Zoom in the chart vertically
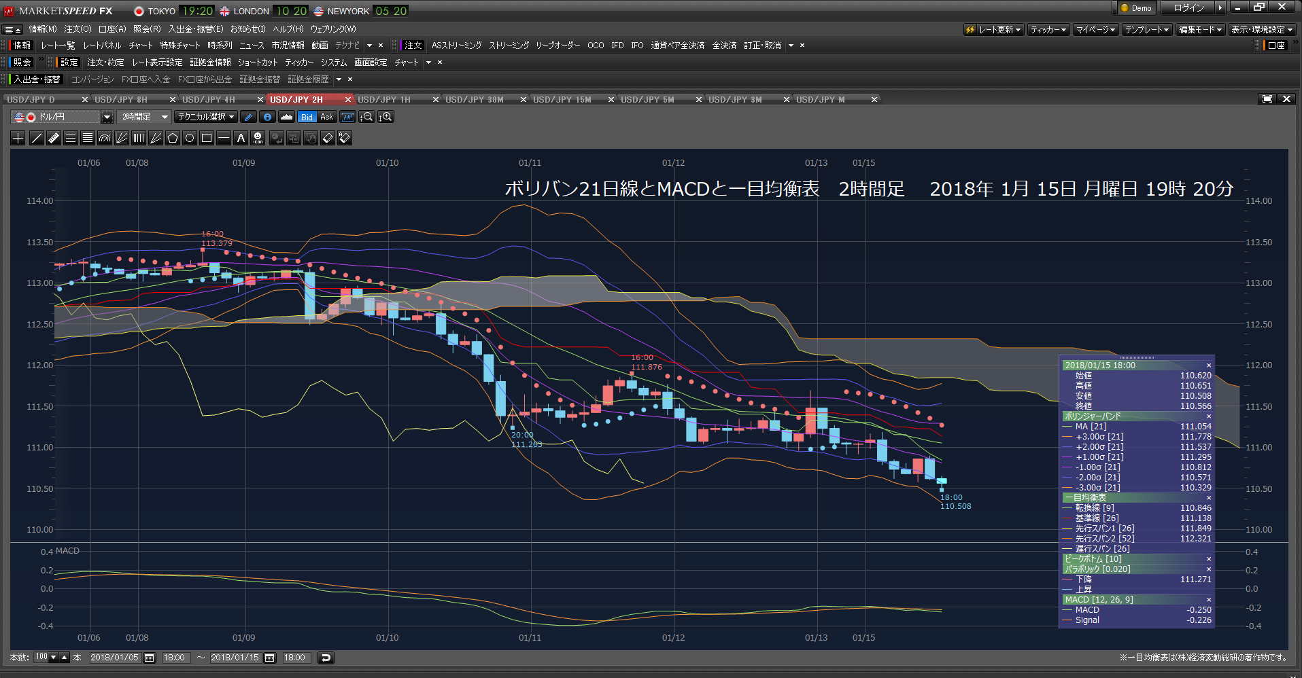 coord(386,117)
